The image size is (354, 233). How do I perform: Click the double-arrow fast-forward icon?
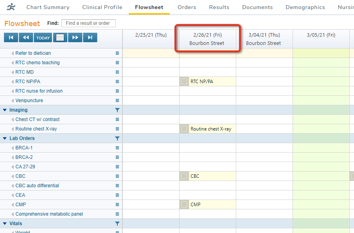tap(75, 37)
